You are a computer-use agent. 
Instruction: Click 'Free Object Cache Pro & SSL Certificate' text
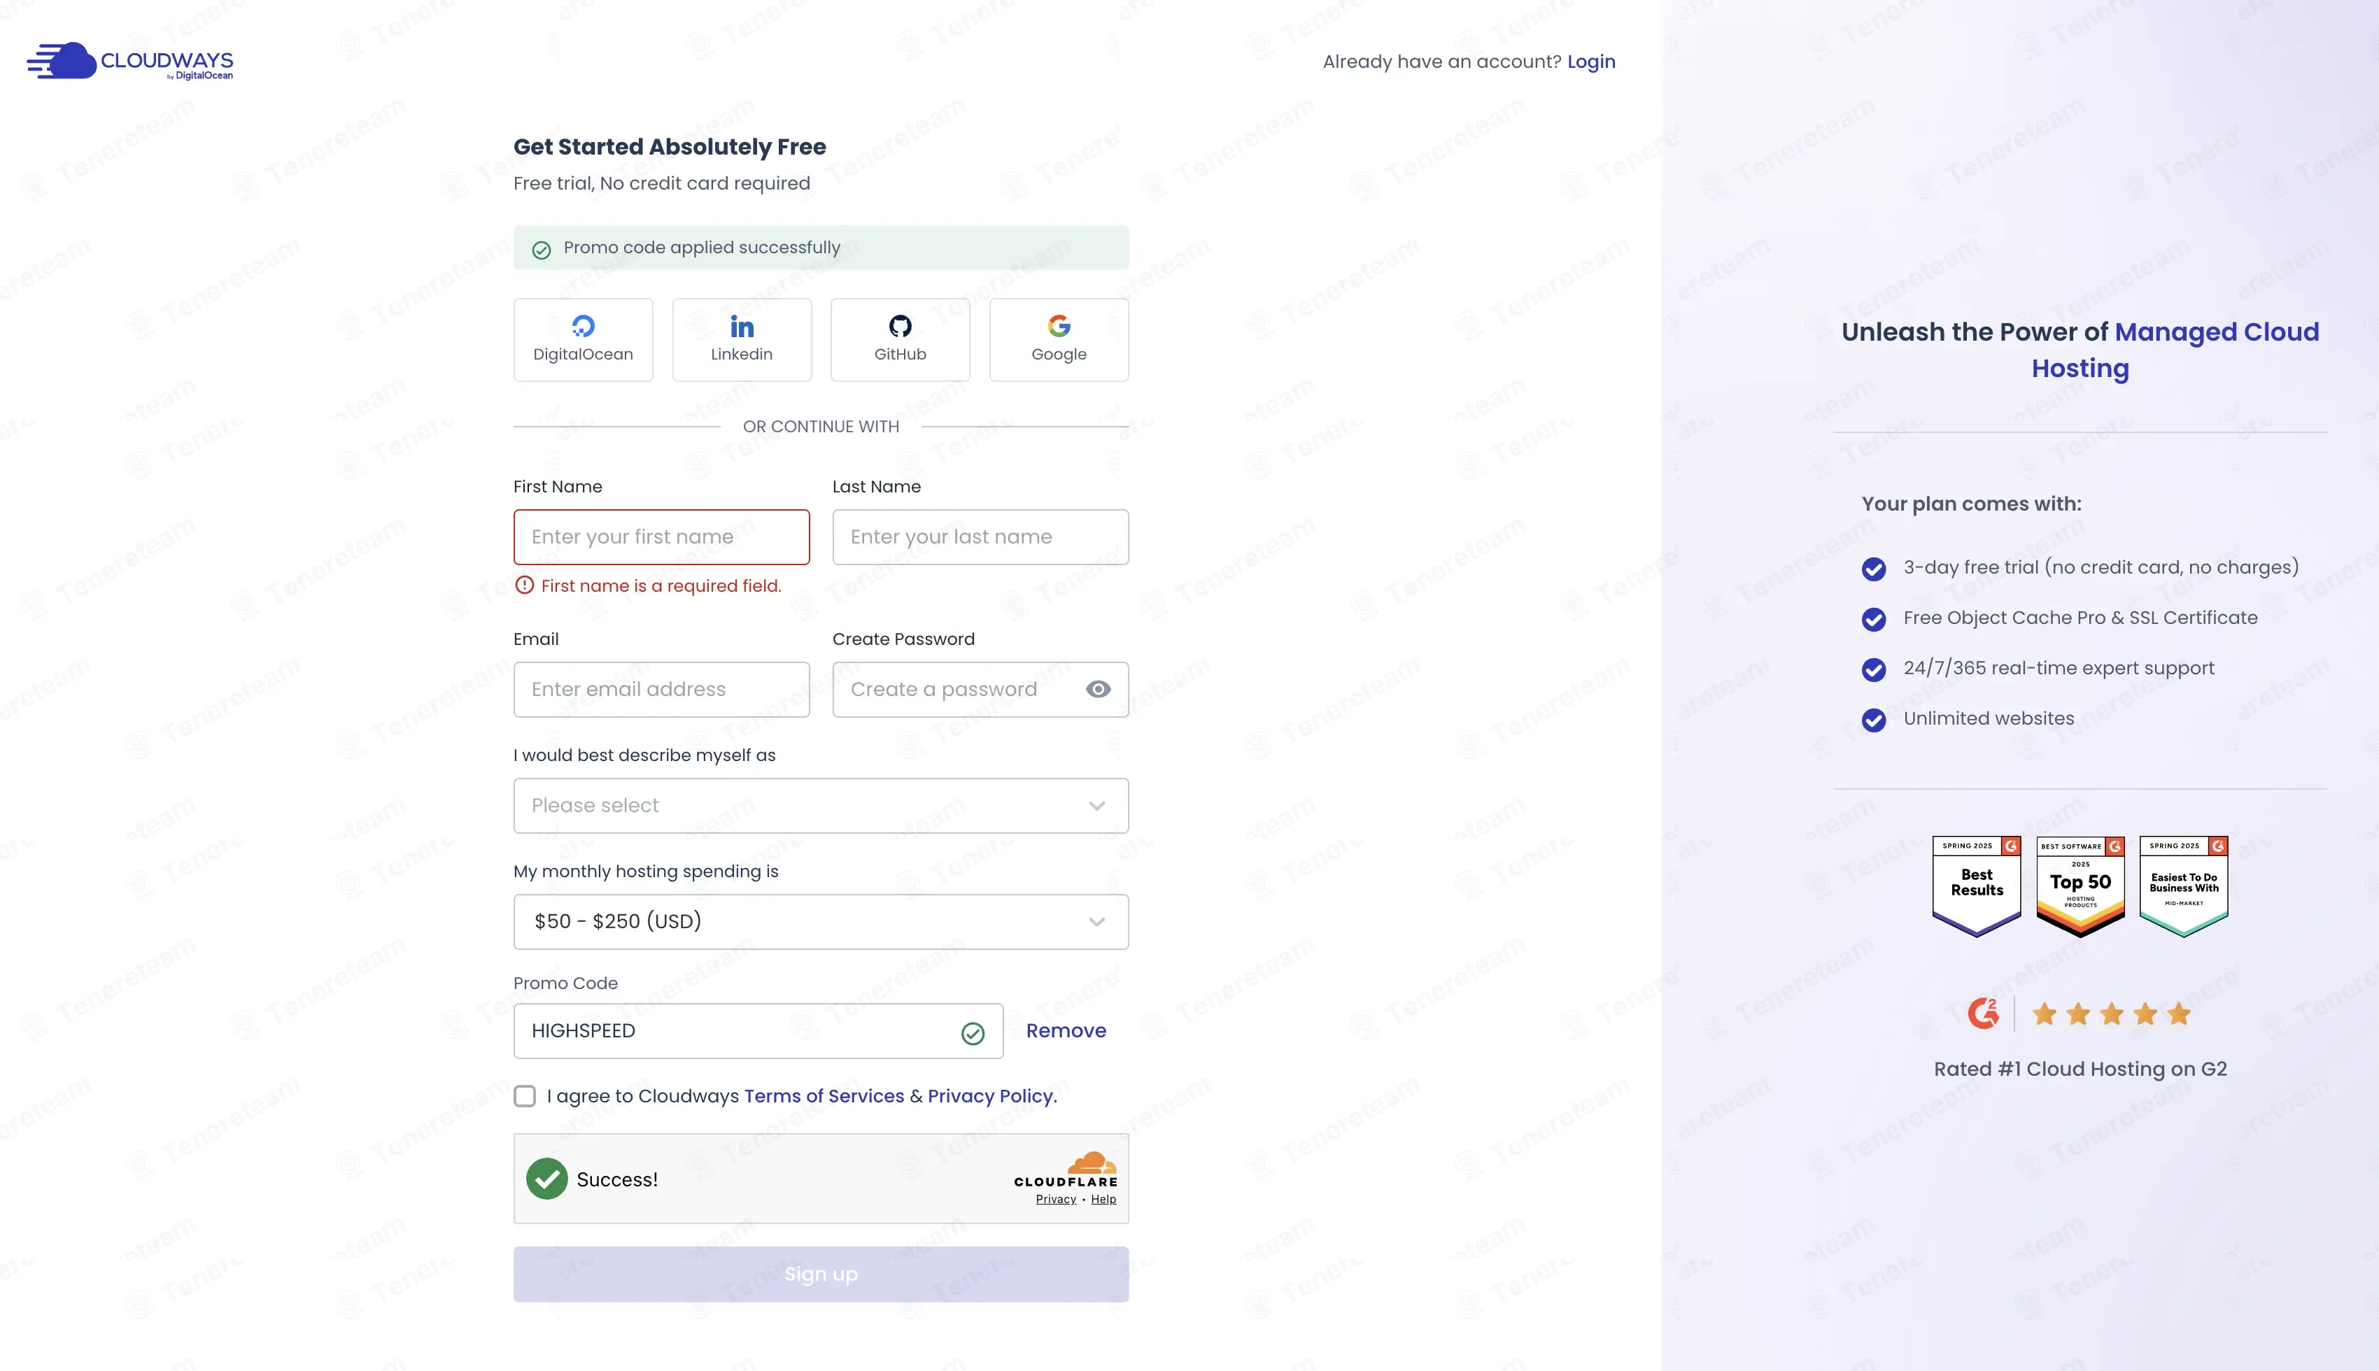[2080, 618]
